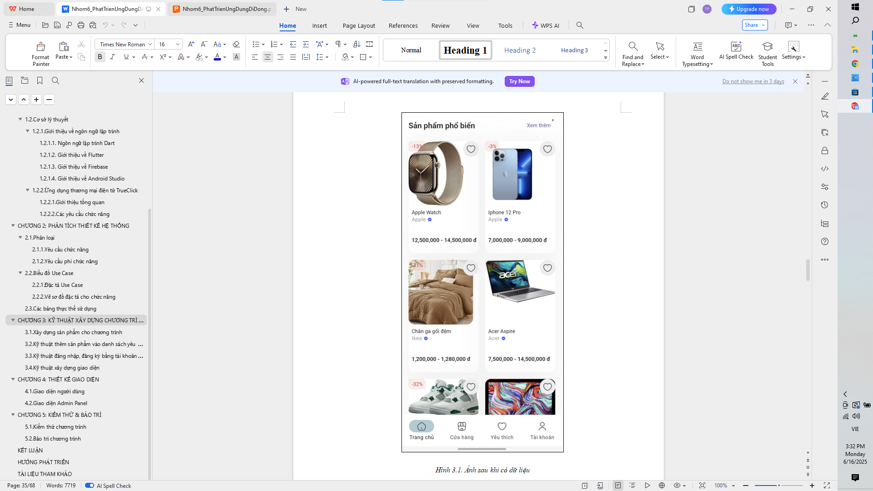873x491 pixels.
Task: Toggle Underline formatting
Action: click(126, 57)
